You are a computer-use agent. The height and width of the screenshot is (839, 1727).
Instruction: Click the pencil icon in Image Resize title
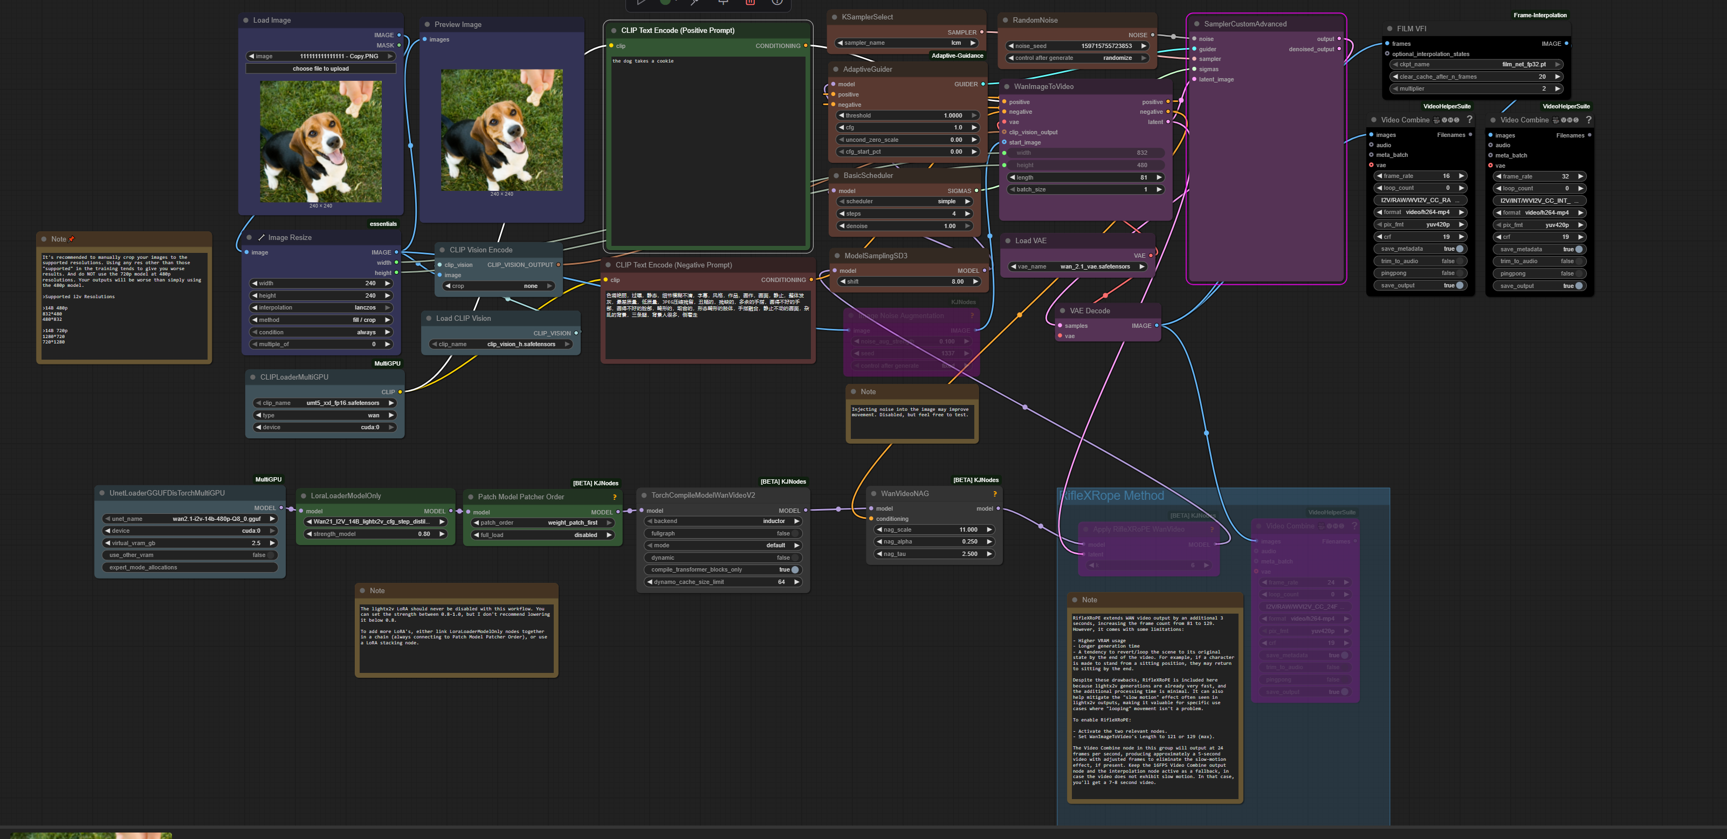pyautogui.click(x=262, y=237)
